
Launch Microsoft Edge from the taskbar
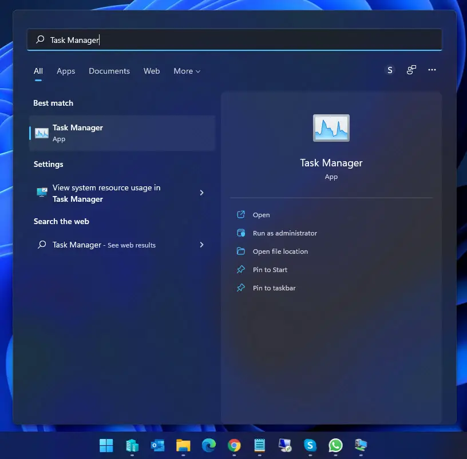tap(208, 445)
